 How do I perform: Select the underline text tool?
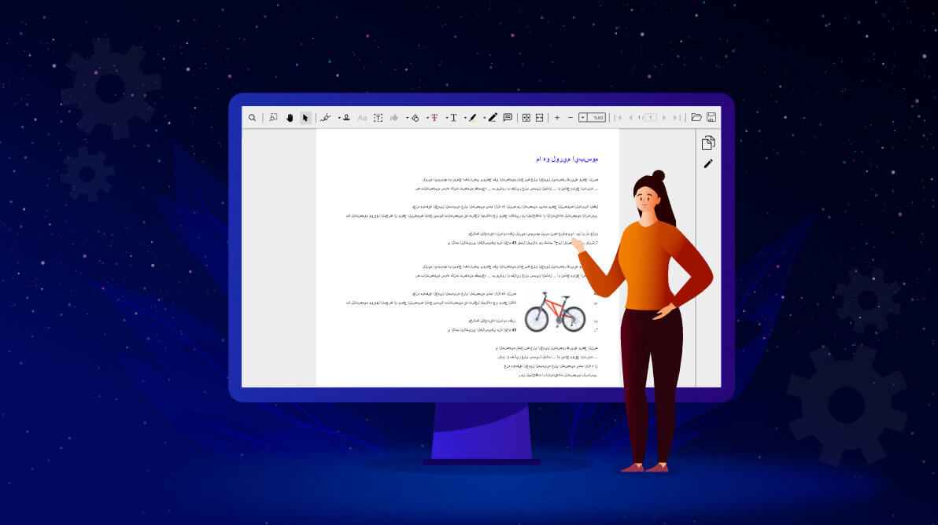(x=453, y=118)
